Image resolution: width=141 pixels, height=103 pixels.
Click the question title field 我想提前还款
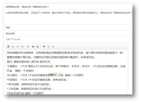click(68, 7)
